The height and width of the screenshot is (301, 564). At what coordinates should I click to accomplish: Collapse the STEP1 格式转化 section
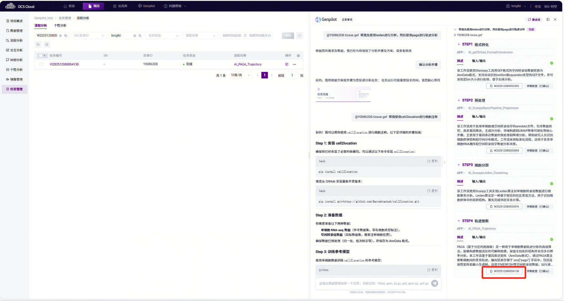(459, 44)
